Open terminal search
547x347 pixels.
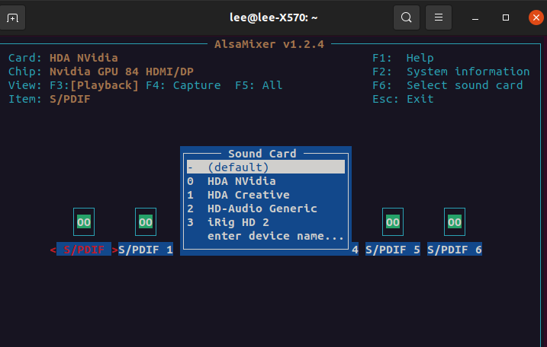coord(407,18)
